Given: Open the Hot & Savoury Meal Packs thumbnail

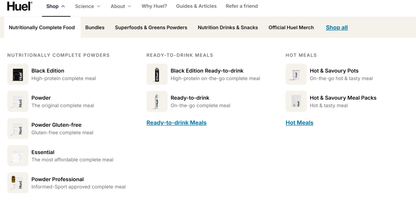Looking at the screenshot, I should pos(296,101).
